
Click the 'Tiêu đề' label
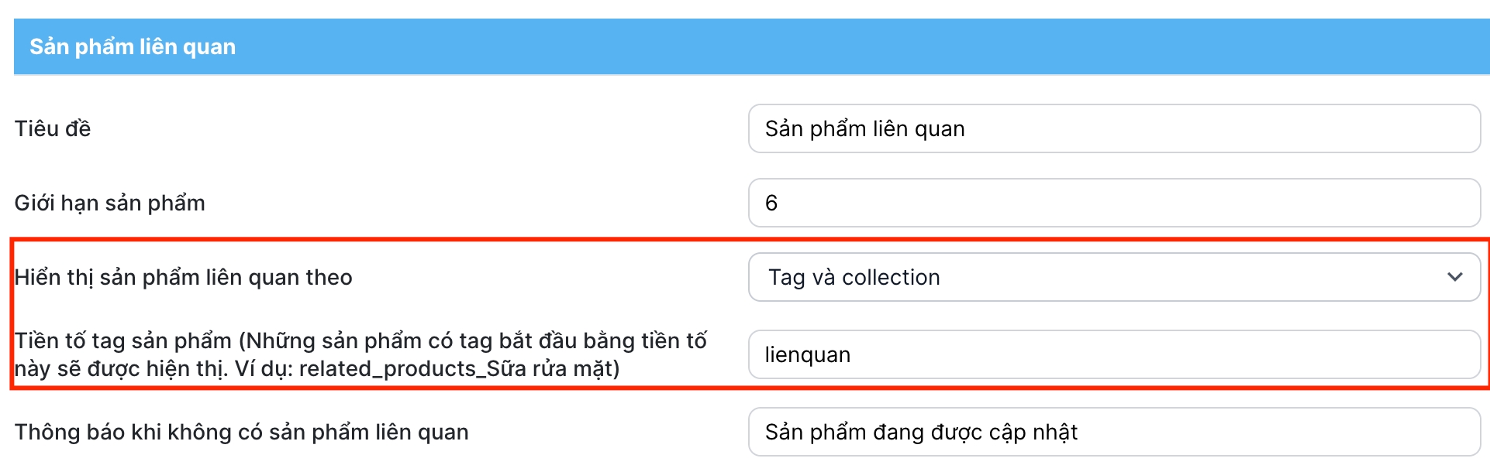coord(53,128)
